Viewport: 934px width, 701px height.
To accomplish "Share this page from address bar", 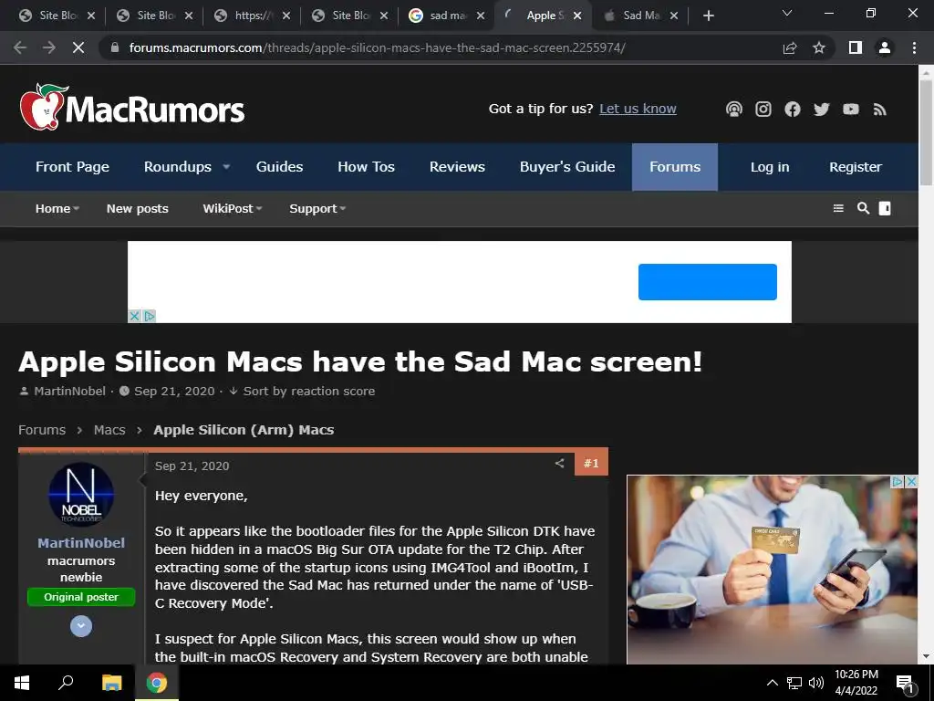I will (790, 47).
